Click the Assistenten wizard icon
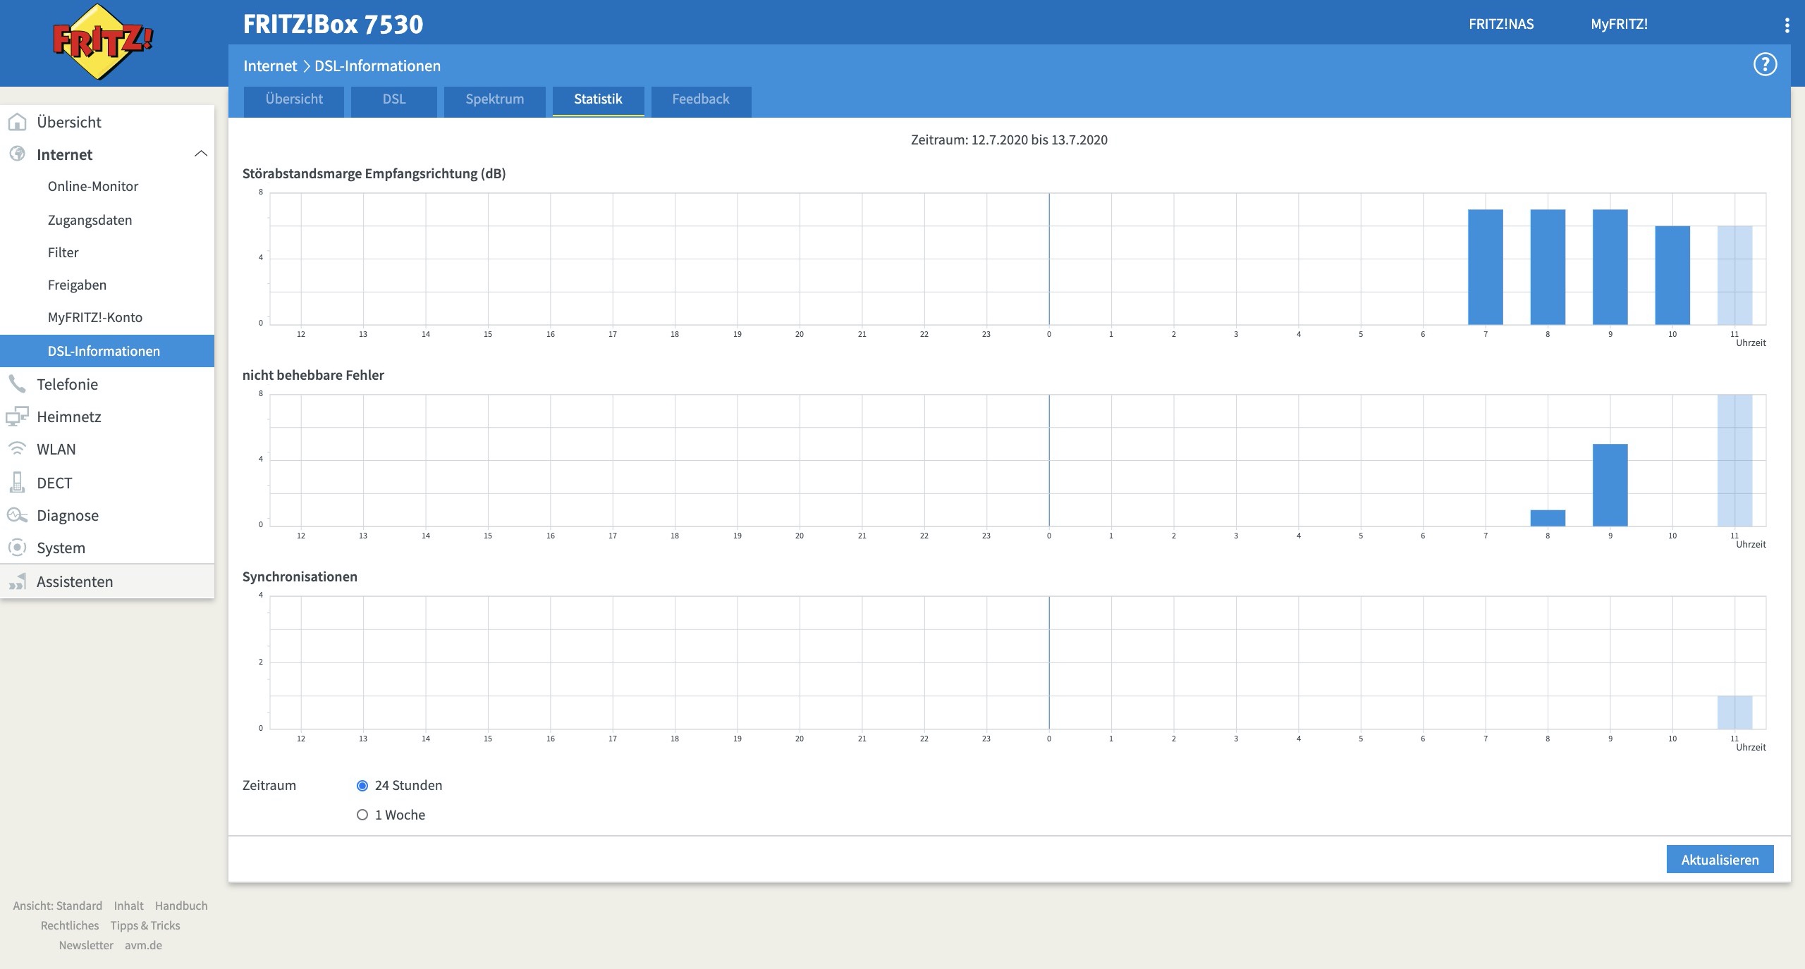1805x969 pixels. [17, 581]
